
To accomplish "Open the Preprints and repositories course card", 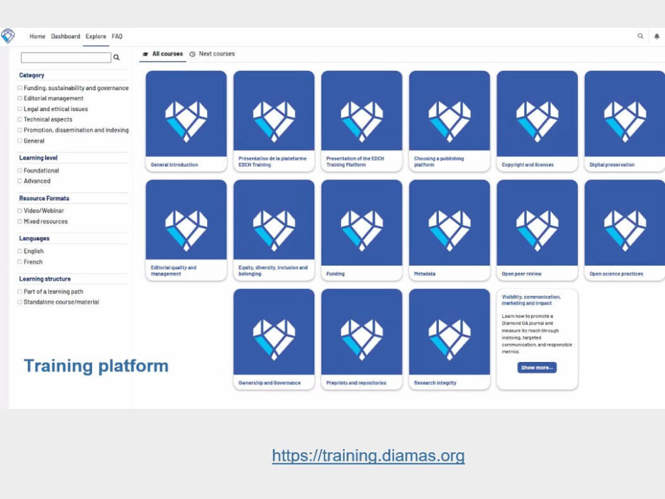I will click(362, 339).
